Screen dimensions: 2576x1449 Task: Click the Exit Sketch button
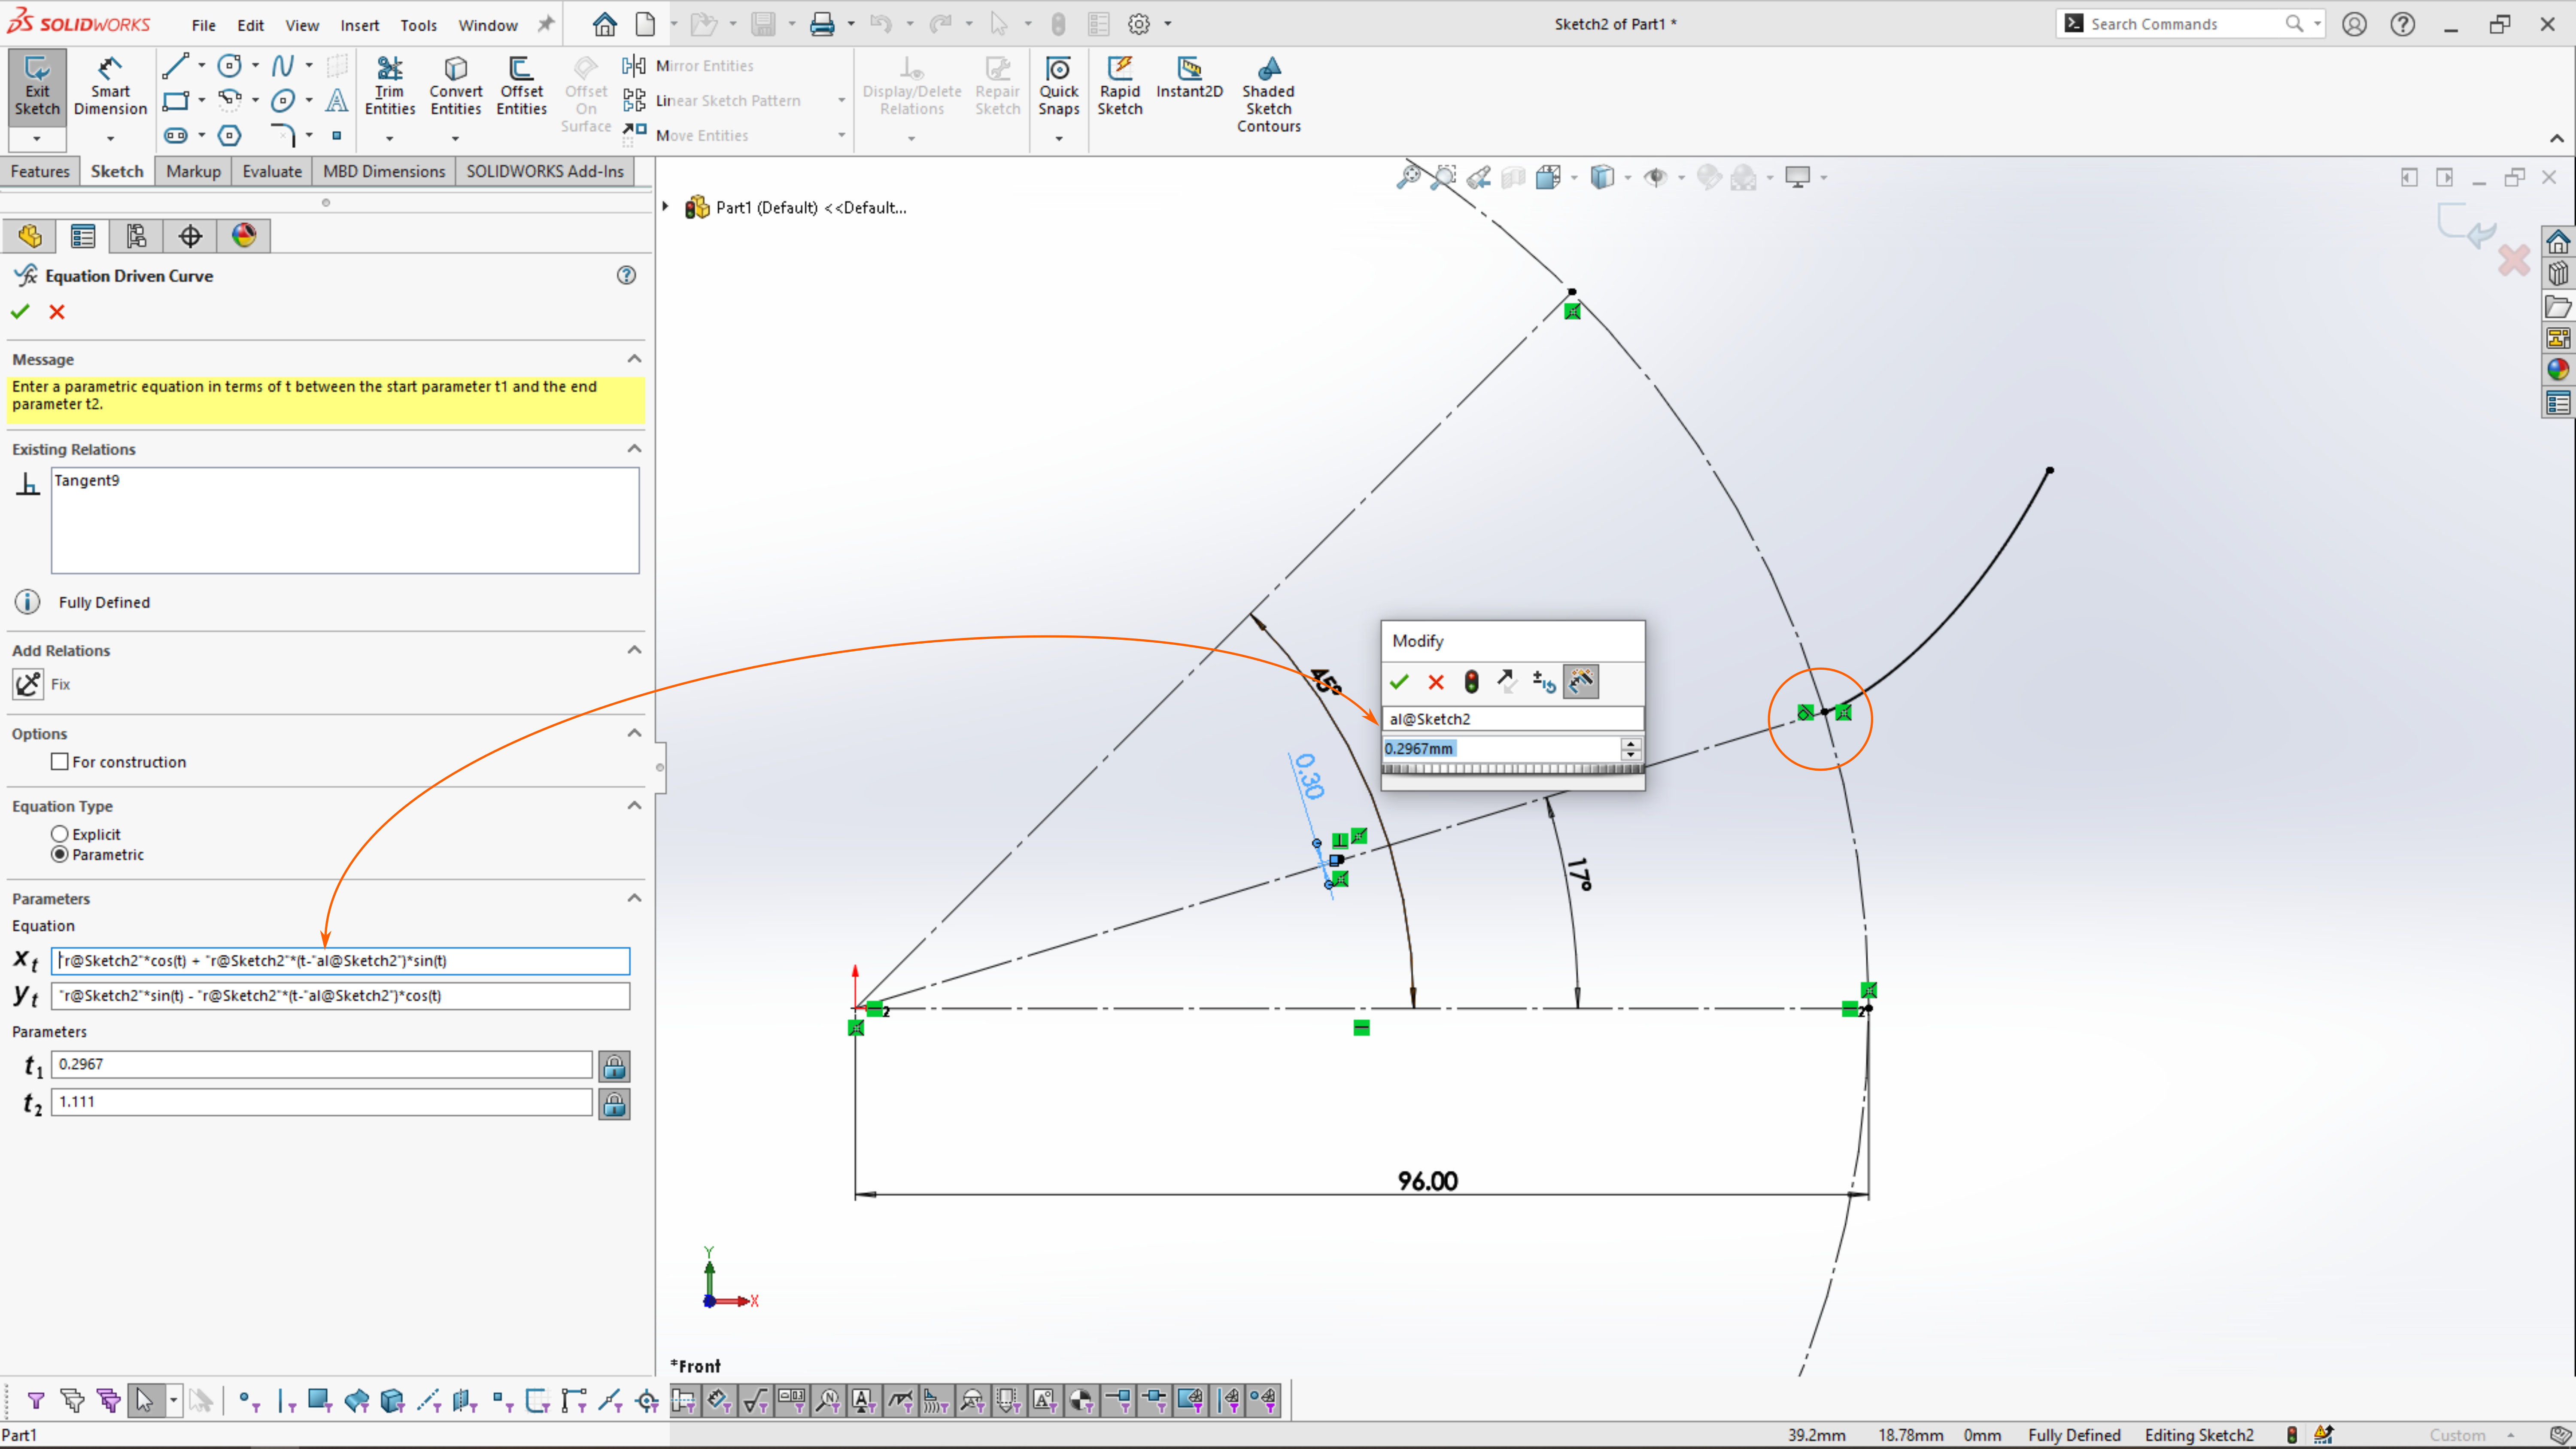tap(37, 87)
